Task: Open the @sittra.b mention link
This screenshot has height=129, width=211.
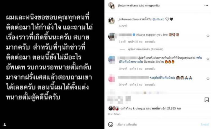Action: pos(158,19)
